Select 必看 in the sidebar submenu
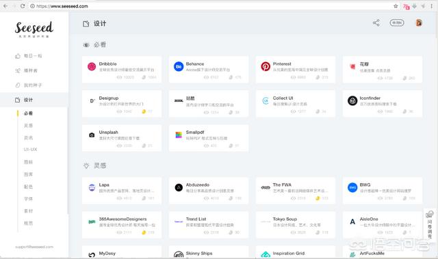The image size is (438, 259). pos(29,113)
